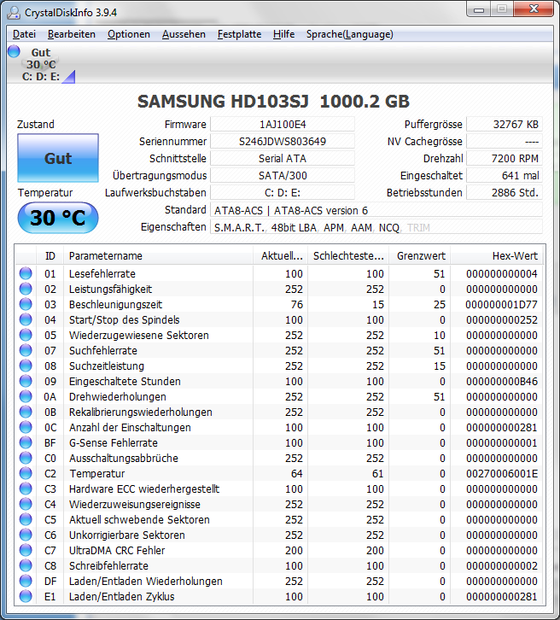
Task: Click hex value 000000000B46
Action: click(501, 381)
